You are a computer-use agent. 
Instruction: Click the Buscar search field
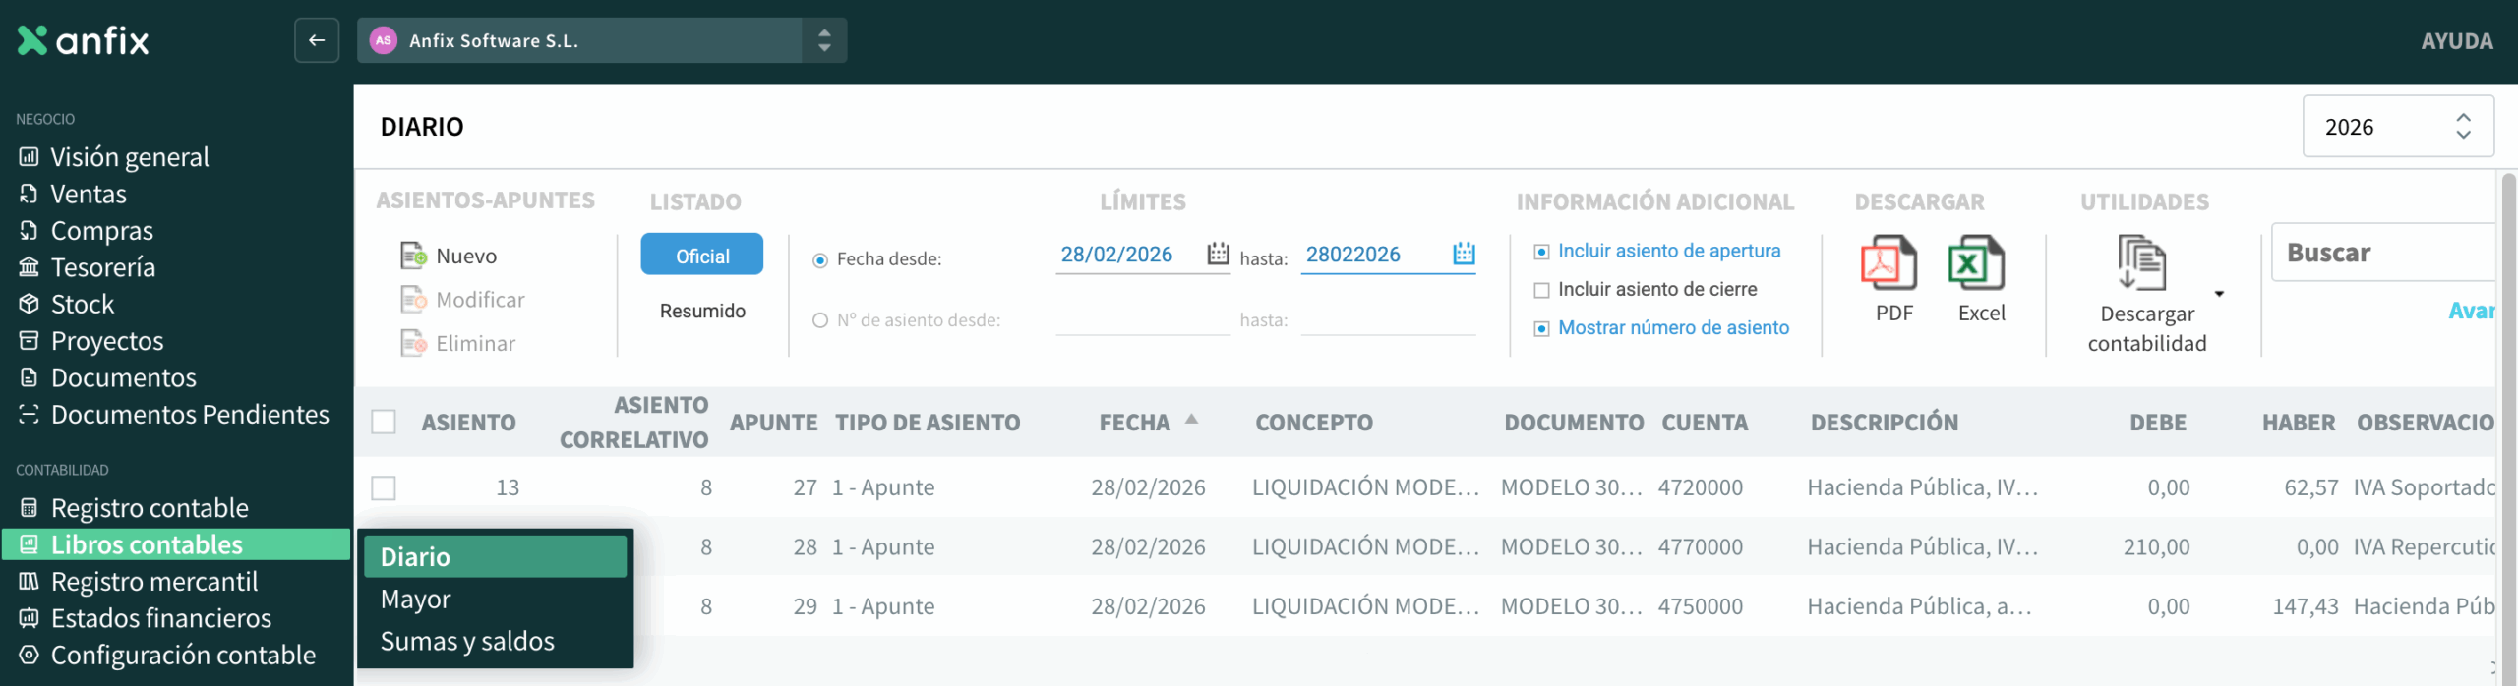click(x=2382, y=253)
